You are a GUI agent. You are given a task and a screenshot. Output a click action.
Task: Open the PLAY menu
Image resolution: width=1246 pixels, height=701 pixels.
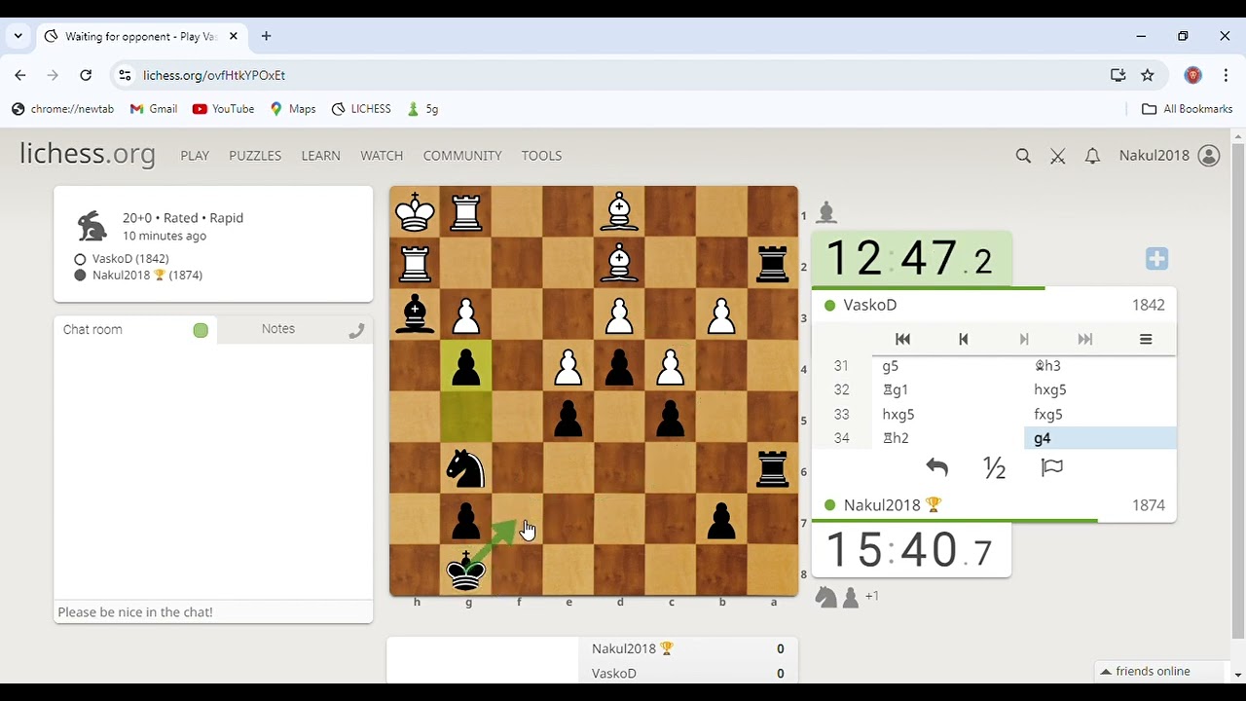(x=195, y=156)
